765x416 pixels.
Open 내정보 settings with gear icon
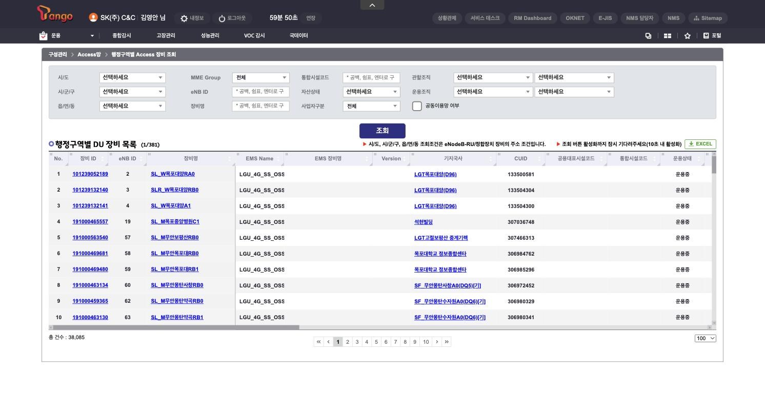pos(192,18)
